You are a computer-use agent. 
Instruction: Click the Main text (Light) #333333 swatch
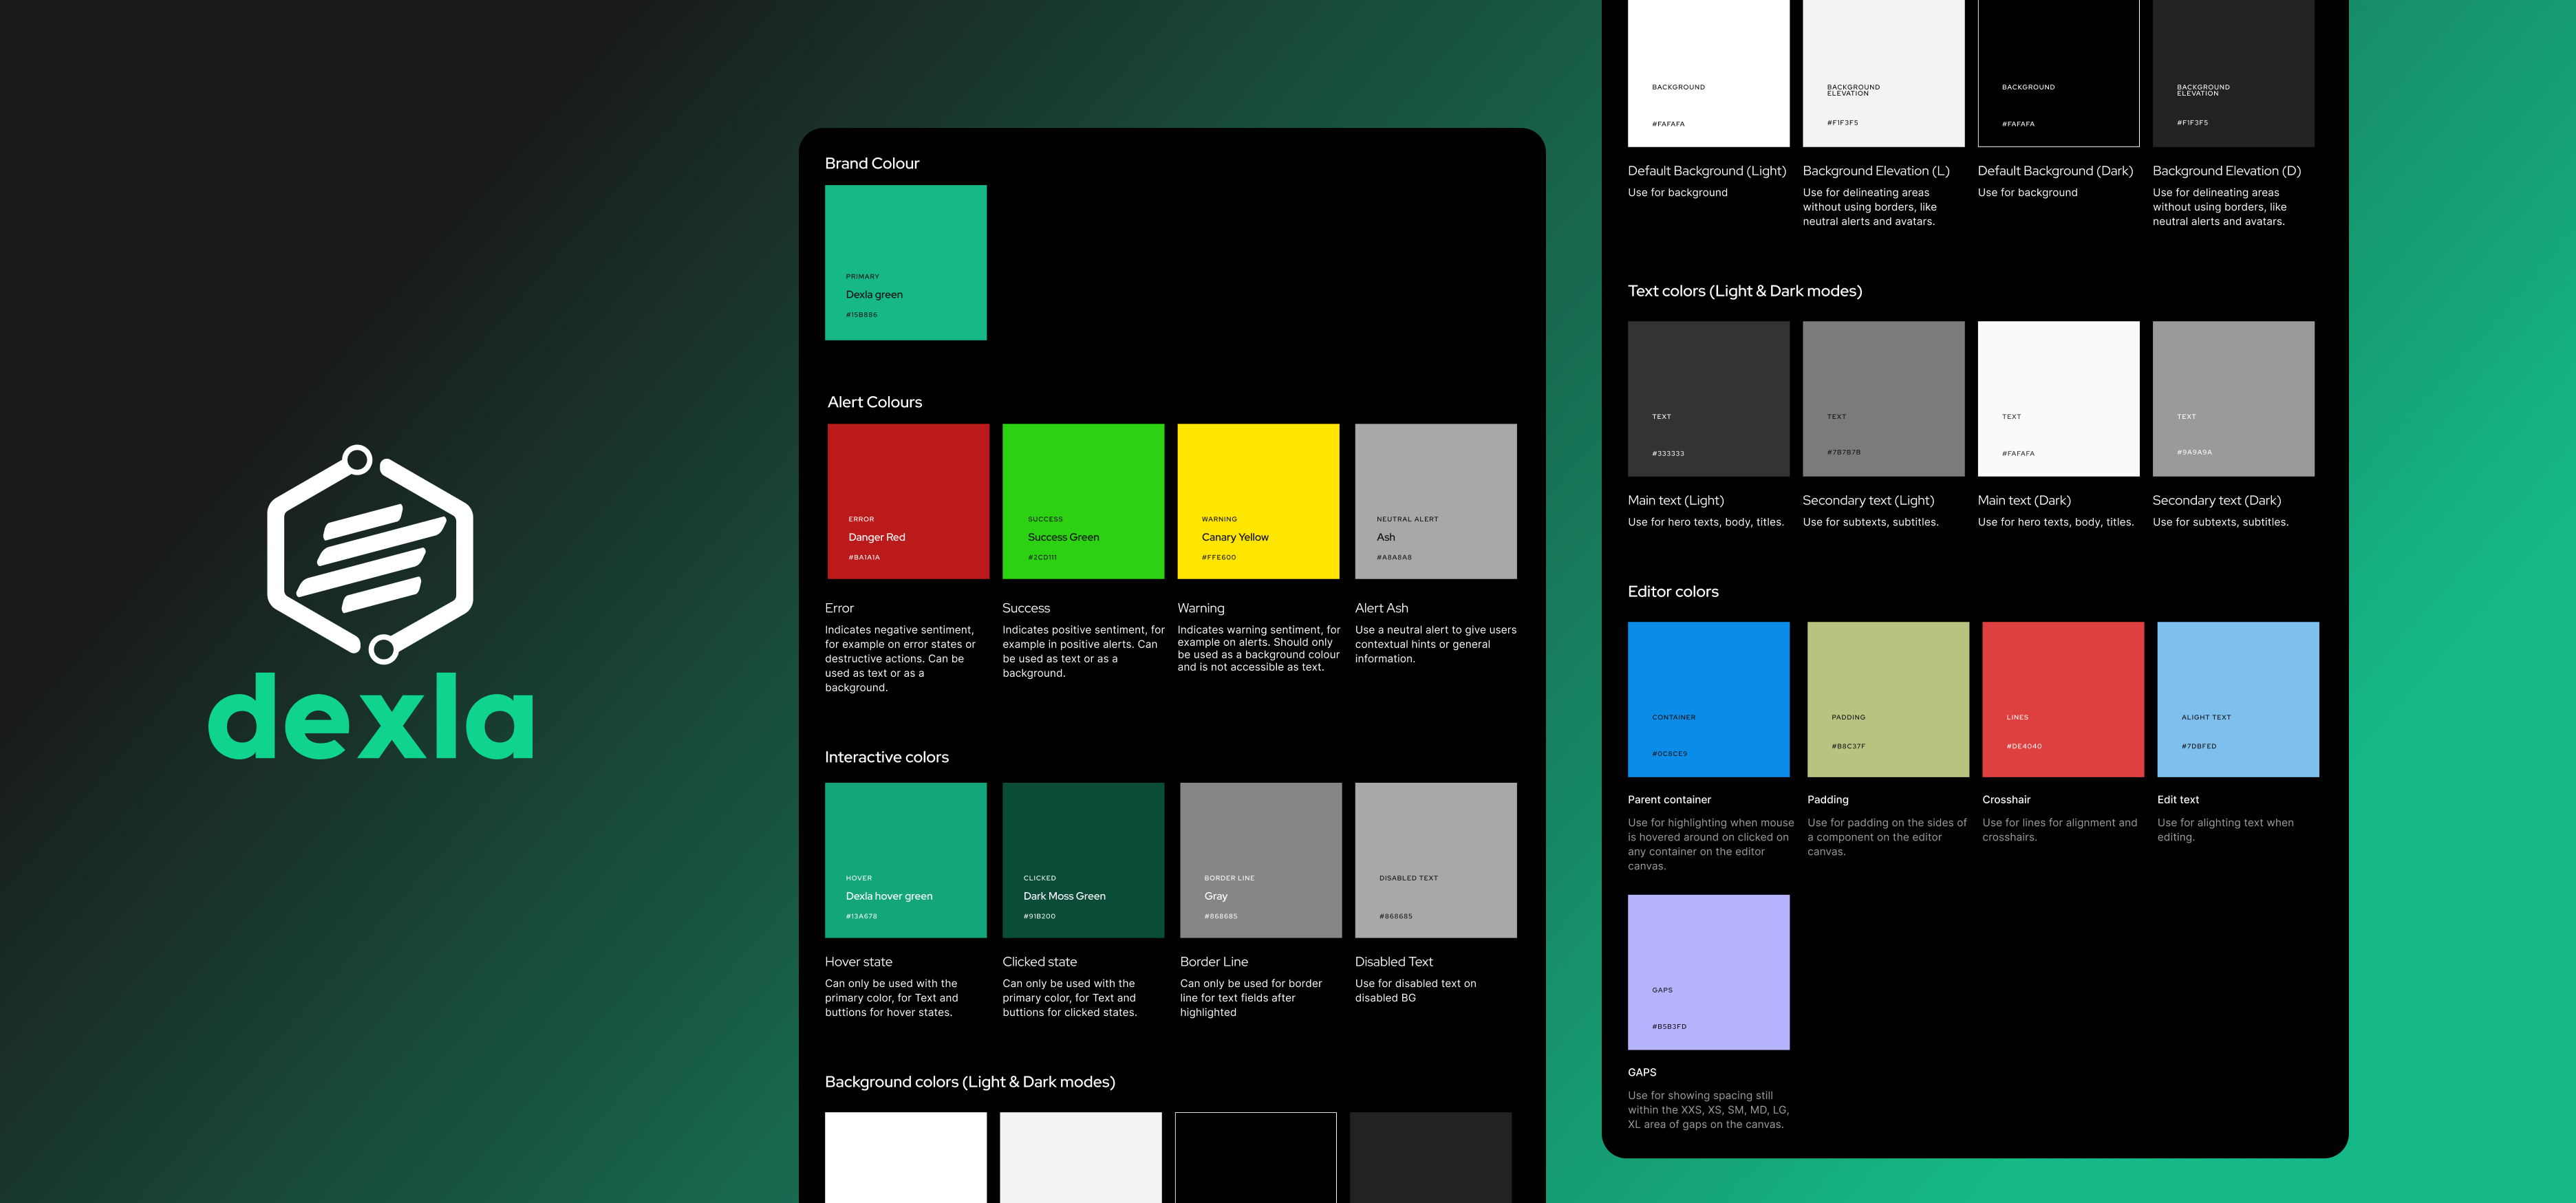coord(1708,398)
